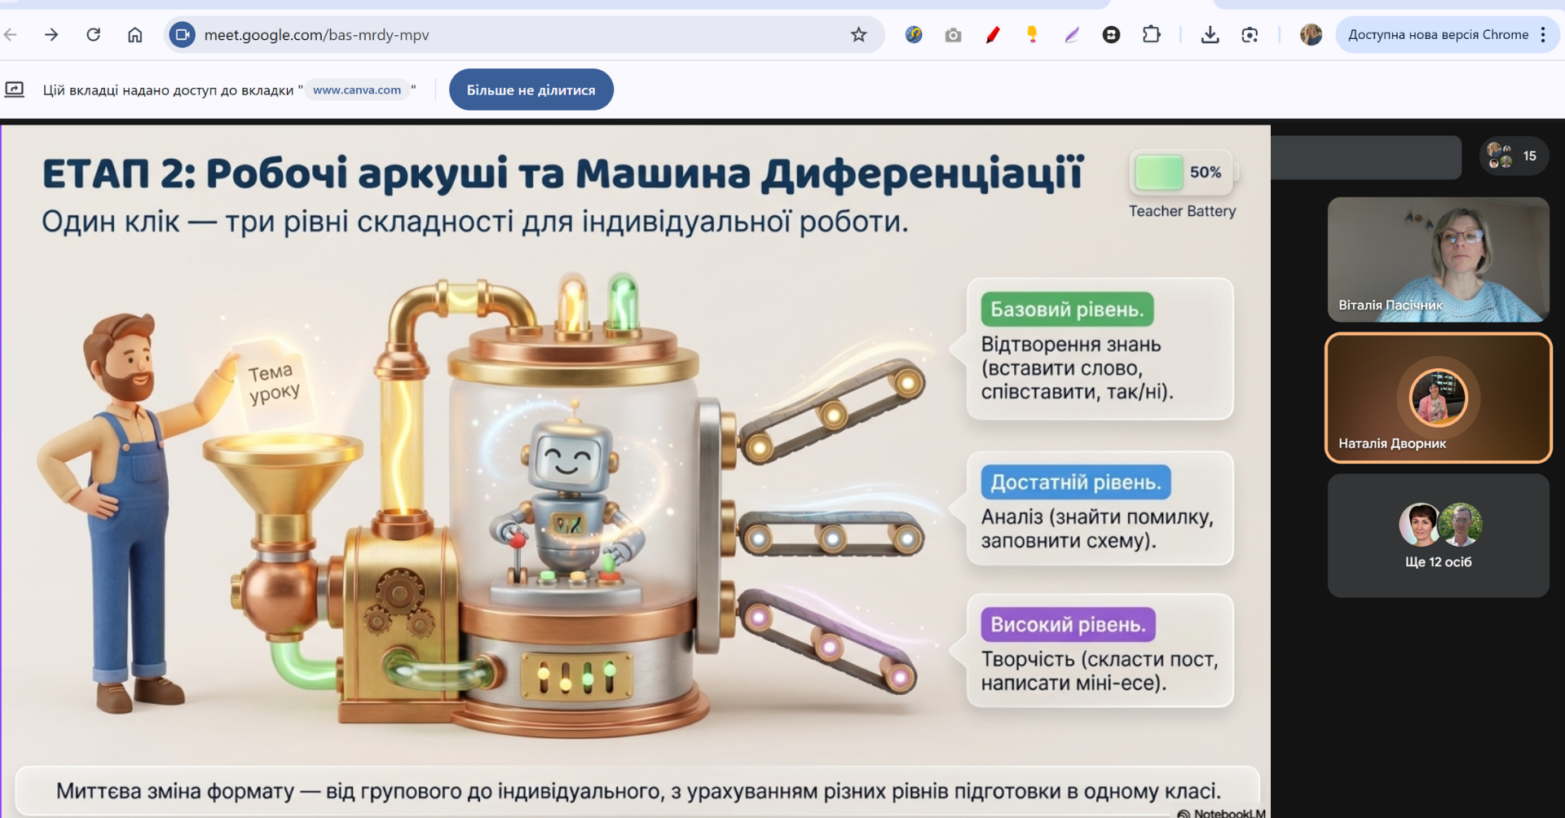Bookmark this page with the star icon

[x=858, y=34]
